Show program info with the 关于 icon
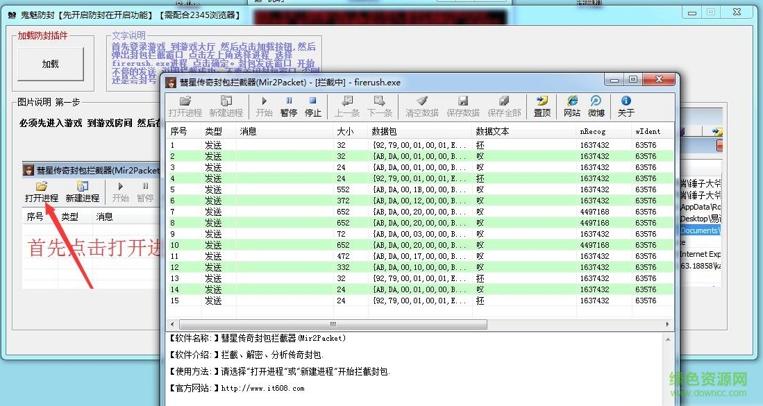The width and height of the screenshot is (763, 406). pos(626,105)
